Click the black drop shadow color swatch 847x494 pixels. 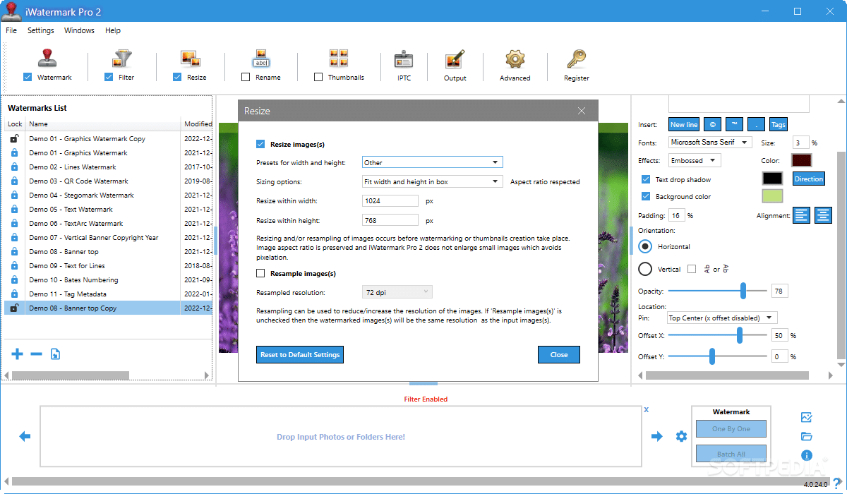coord(772,179)
